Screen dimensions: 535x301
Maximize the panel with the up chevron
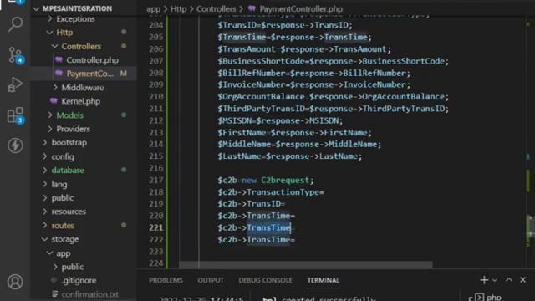(x=509, y=280)
